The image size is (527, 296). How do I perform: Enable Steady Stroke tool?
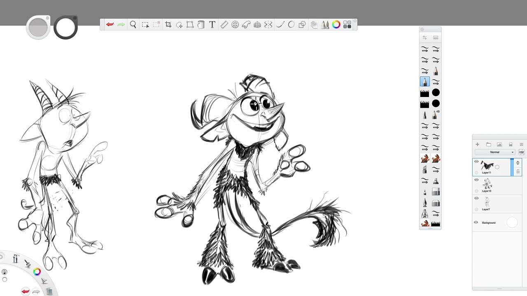pos(280,25)
